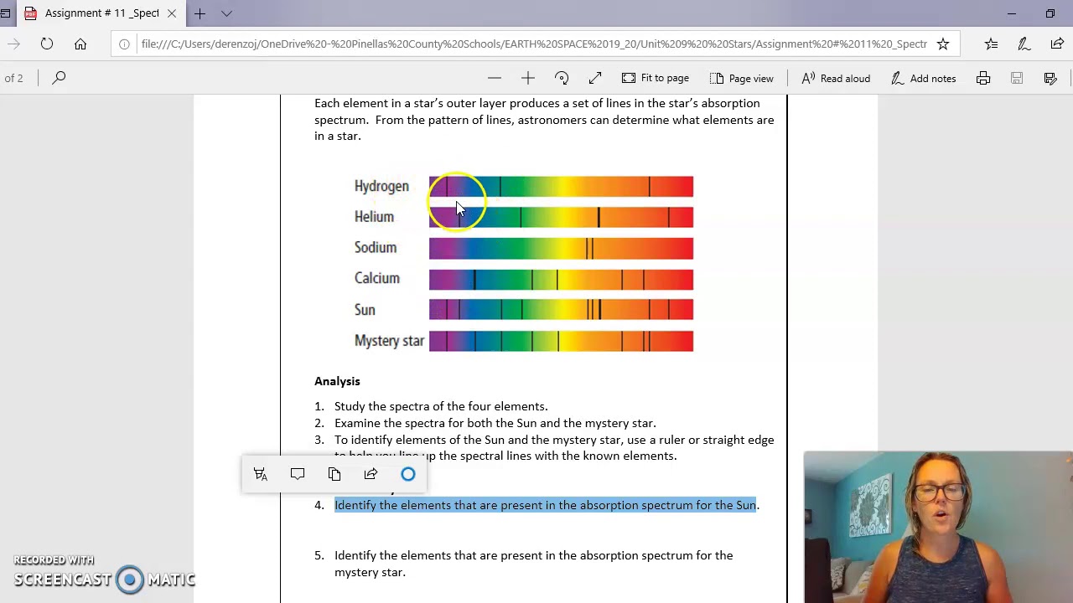Viewport: 1073px width, 603px height.
Task: Click the highlighted question 4 sentence
Action: tap(547, 505)
